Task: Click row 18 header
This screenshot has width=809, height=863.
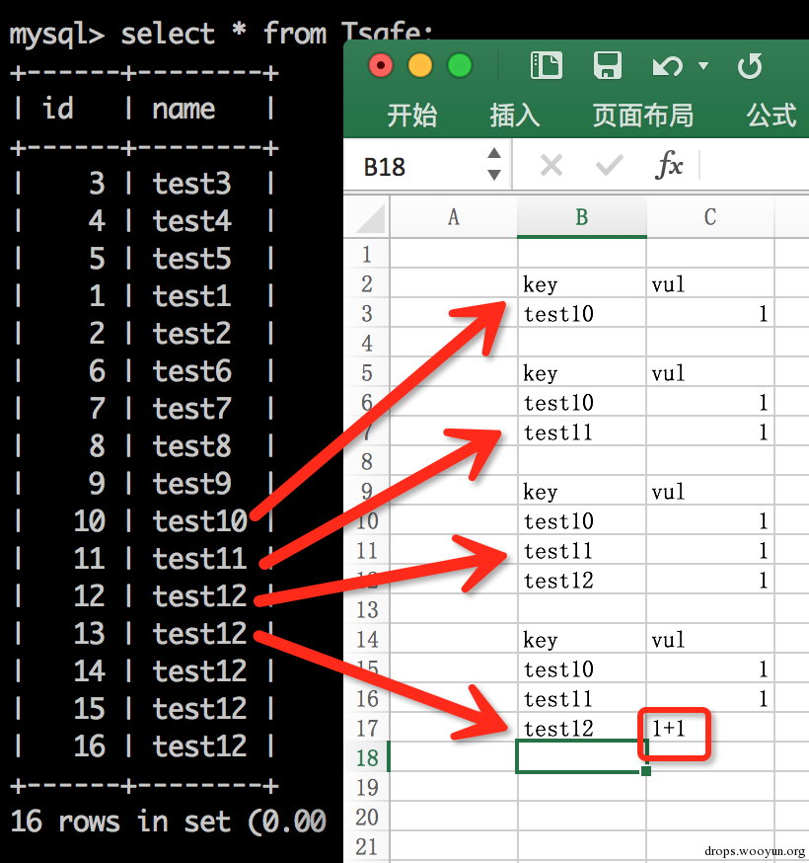Action: point(366,757)
